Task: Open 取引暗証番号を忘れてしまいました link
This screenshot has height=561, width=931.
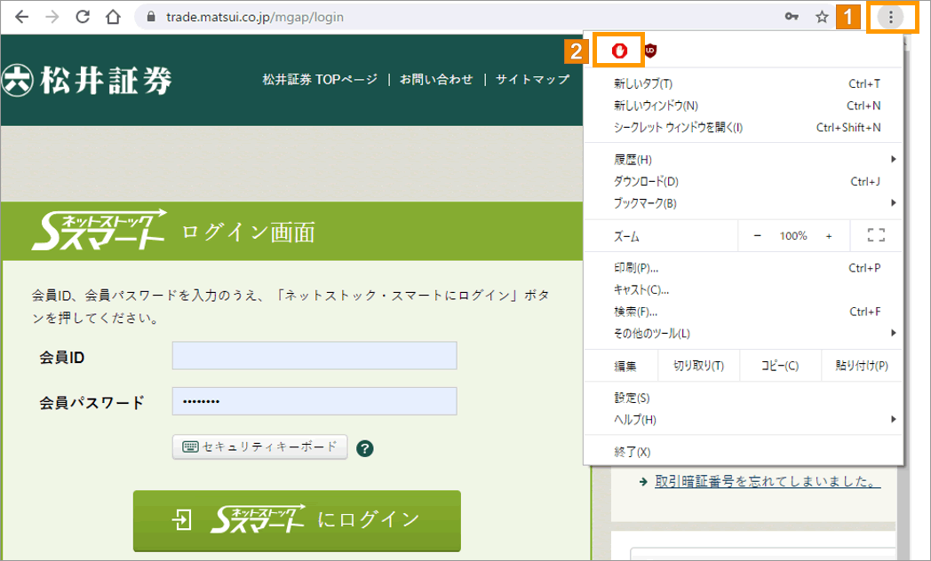Action: tap(768, 481)
